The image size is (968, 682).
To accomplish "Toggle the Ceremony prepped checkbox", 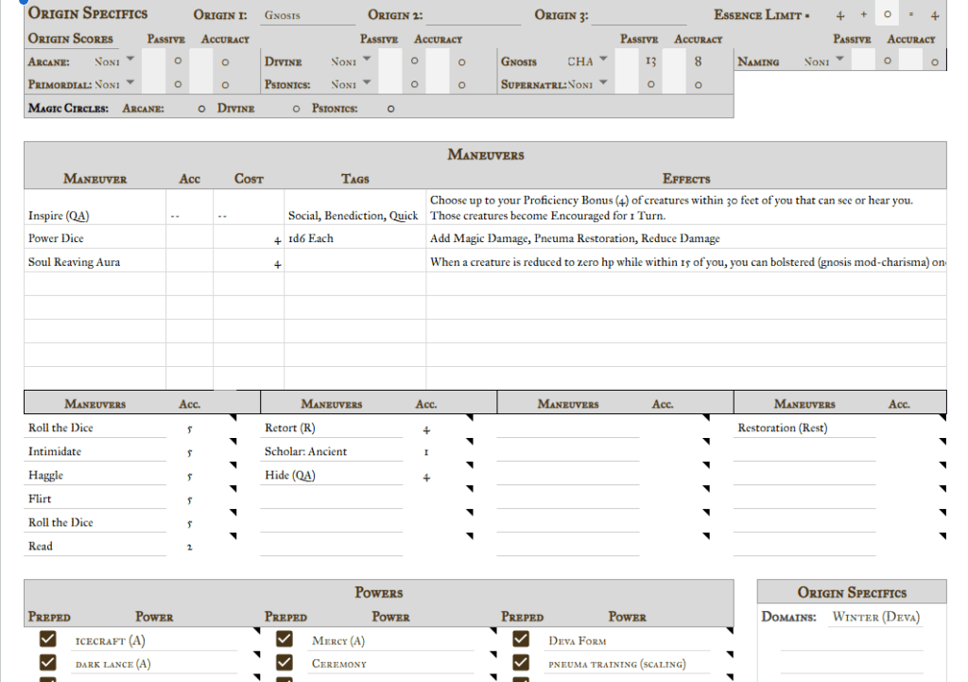I will (x=284, y=662).
